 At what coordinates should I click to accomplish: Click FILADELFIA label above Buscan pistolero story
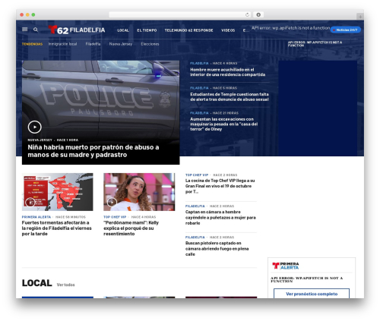195,238
